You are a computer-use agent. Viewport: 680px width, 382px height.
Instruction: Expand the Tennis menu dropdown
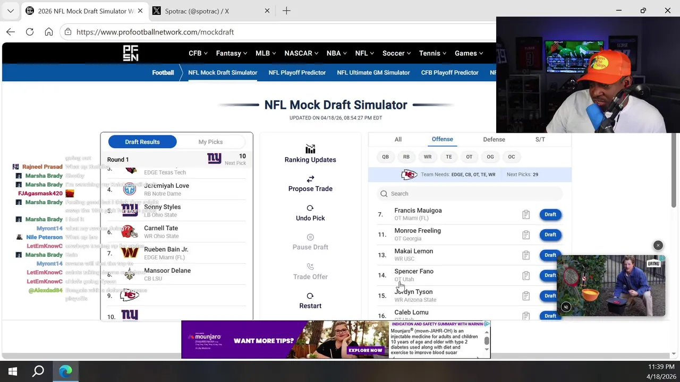point(433,53)
